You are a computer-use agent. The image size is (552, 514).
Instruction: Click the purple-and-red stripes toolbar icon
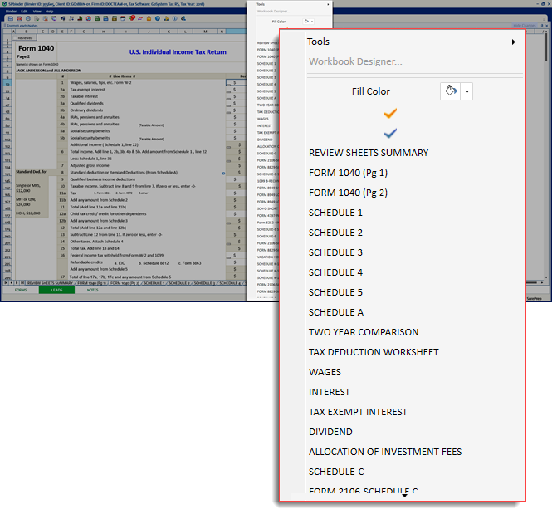tap(140, 18)
